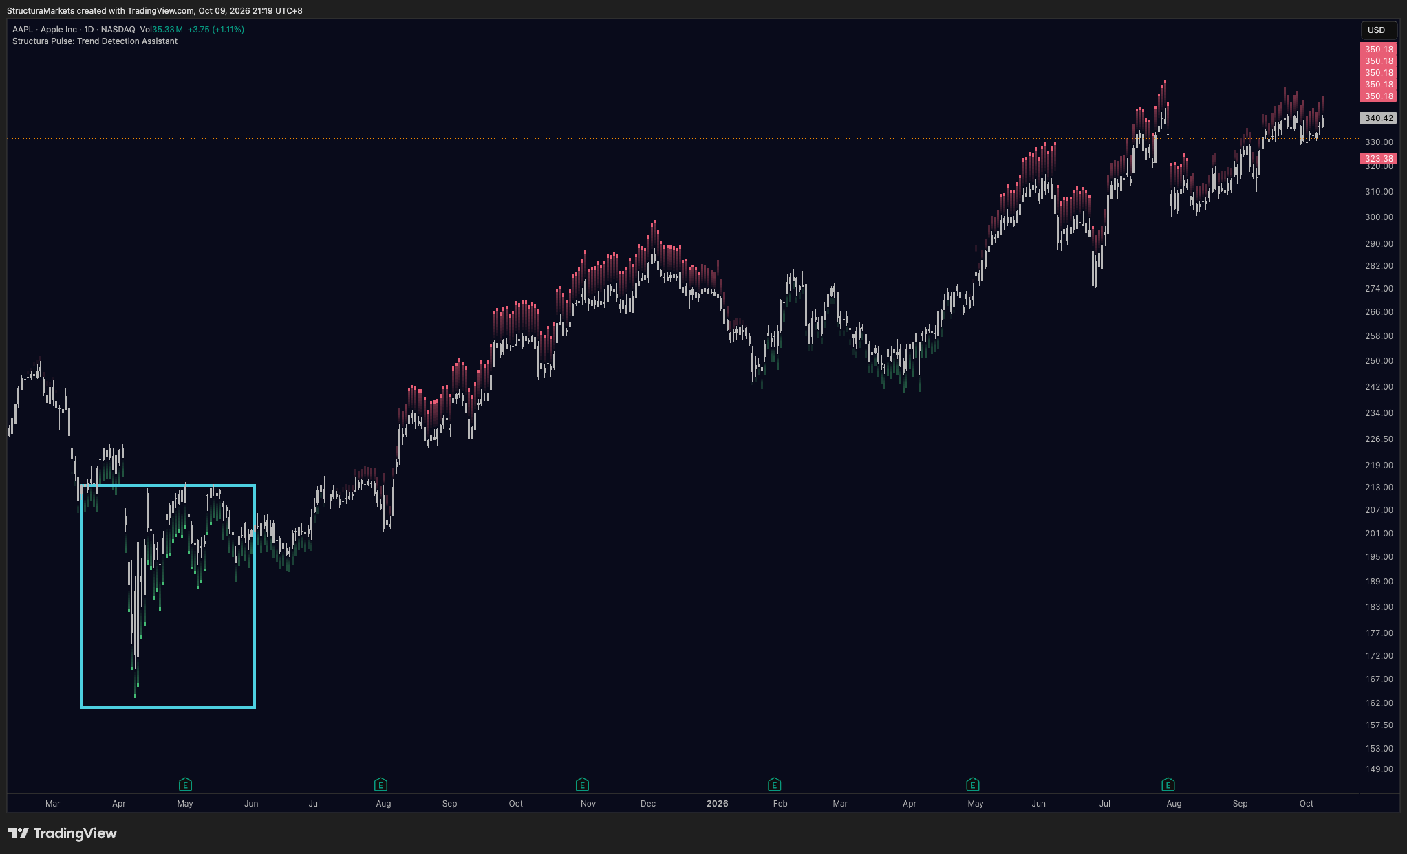Click the +3.75 (+1.11%) change value

tap(216, 30)
